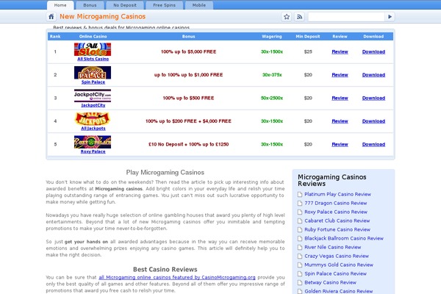Click the Spin Palace logo image
441x294 pixels.
pos(93,73)
